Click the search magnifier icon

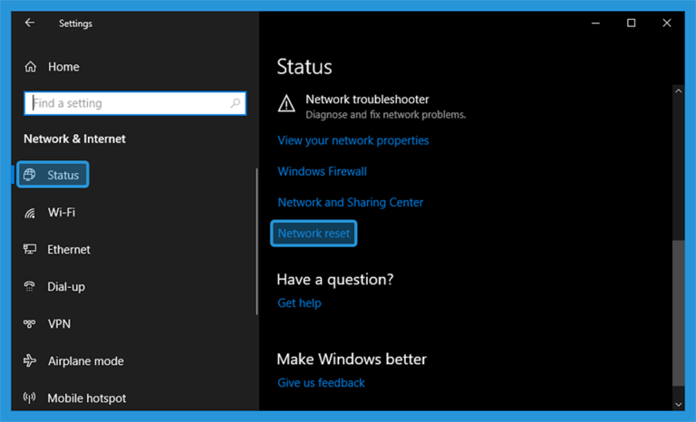[x=236, y=103]
